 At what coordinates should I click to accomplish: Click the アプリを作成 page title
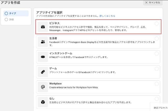click(10, 2)
